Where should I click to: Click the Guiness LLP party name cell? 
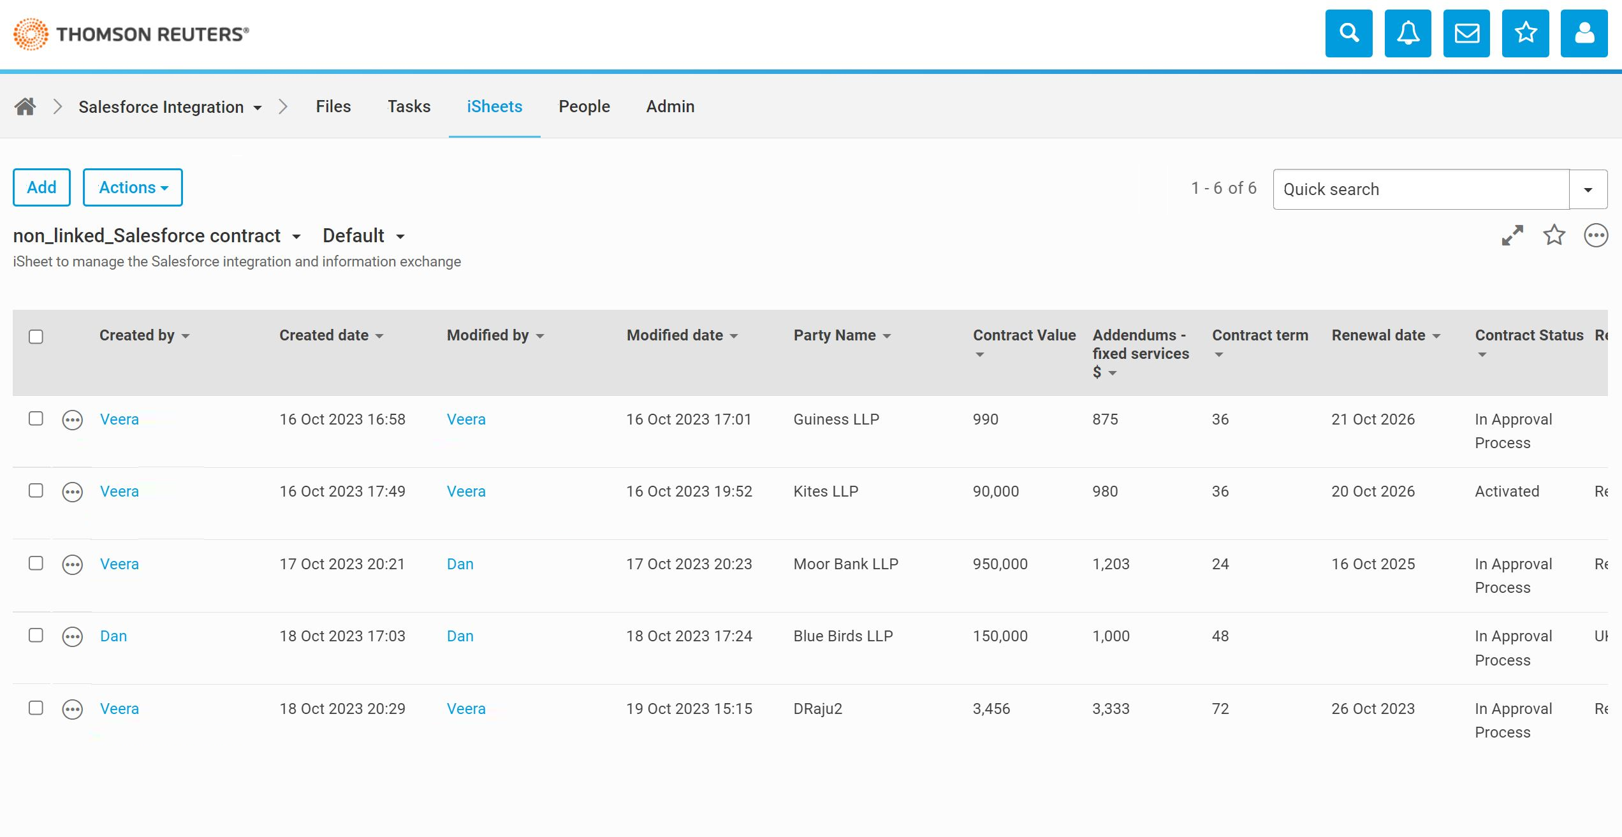coord(836,419)
